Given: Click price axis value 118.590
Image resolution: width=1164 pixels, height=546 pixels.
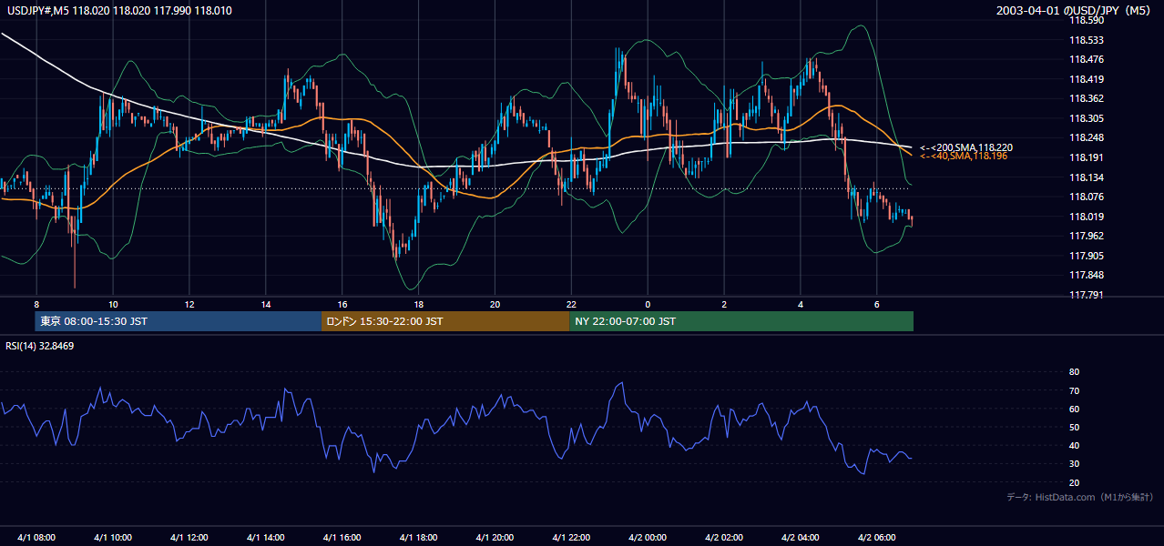Looking at the screenshot, I should point(1087,20).
